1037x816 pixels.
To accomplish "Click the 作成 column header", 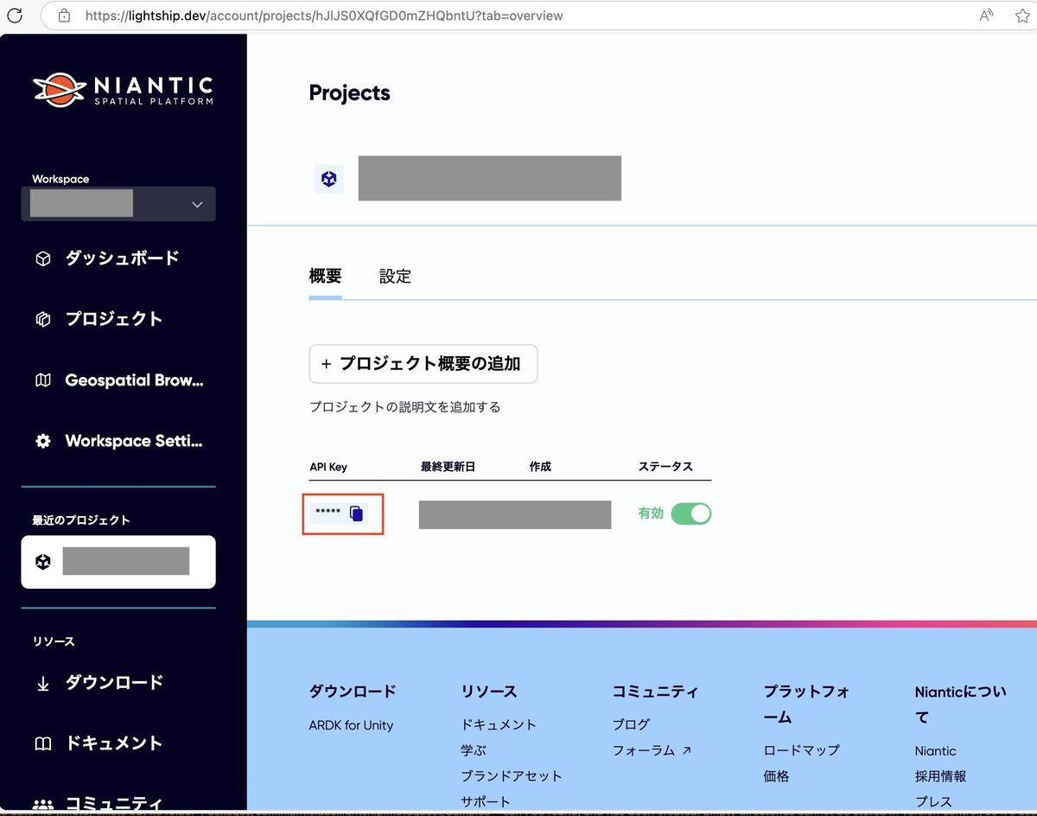I will click(540, 467).
